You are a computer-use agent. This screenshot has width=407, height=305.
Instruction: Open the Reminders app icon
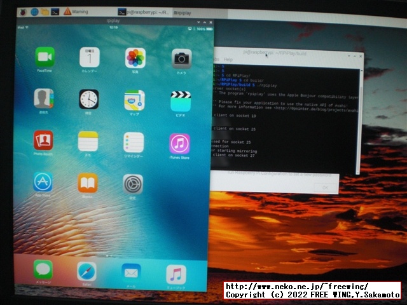[x=134, y=142]
